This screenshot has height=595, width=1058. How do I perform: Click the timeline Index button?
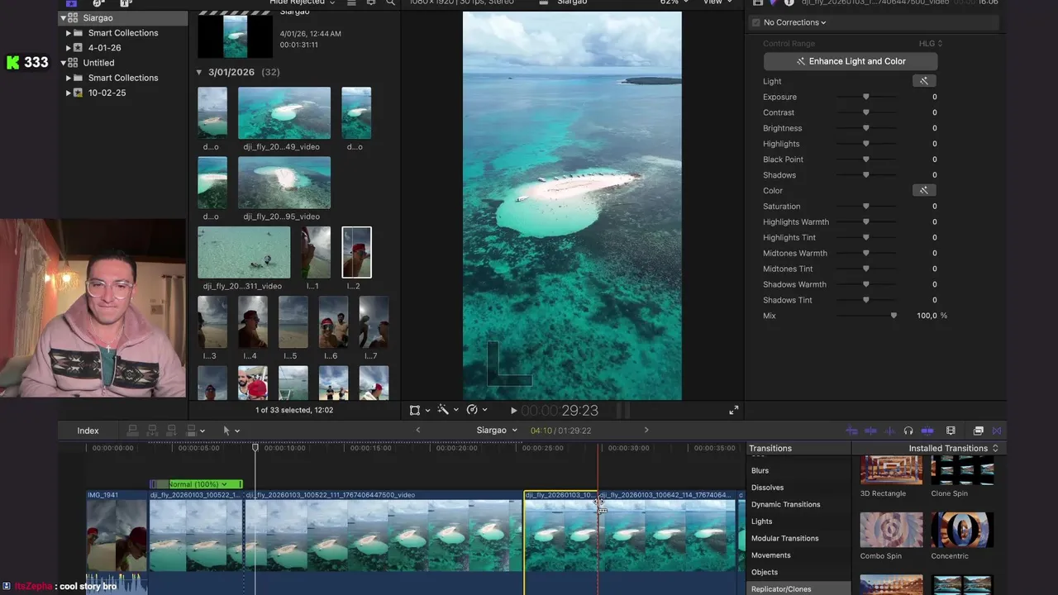pos(88,431)
